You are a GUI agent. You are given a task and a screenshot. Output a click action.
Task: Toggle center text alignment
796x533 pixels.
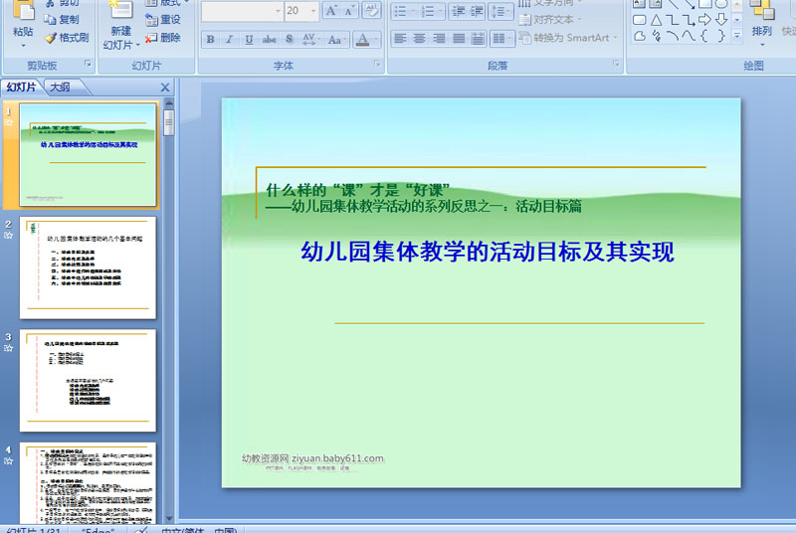pyautogui.click(x=419, y=39)
